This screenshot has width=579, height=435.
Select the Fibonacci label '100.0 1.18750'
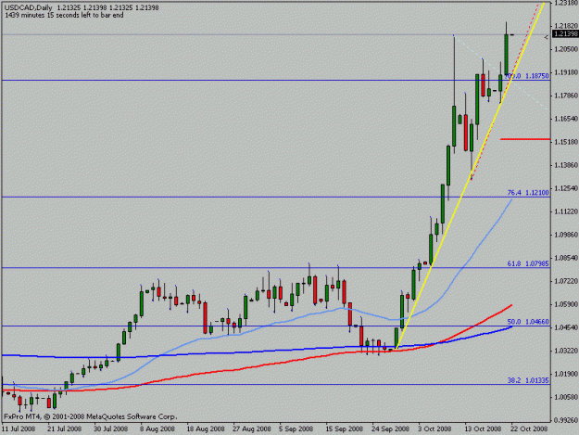point(527,76)
